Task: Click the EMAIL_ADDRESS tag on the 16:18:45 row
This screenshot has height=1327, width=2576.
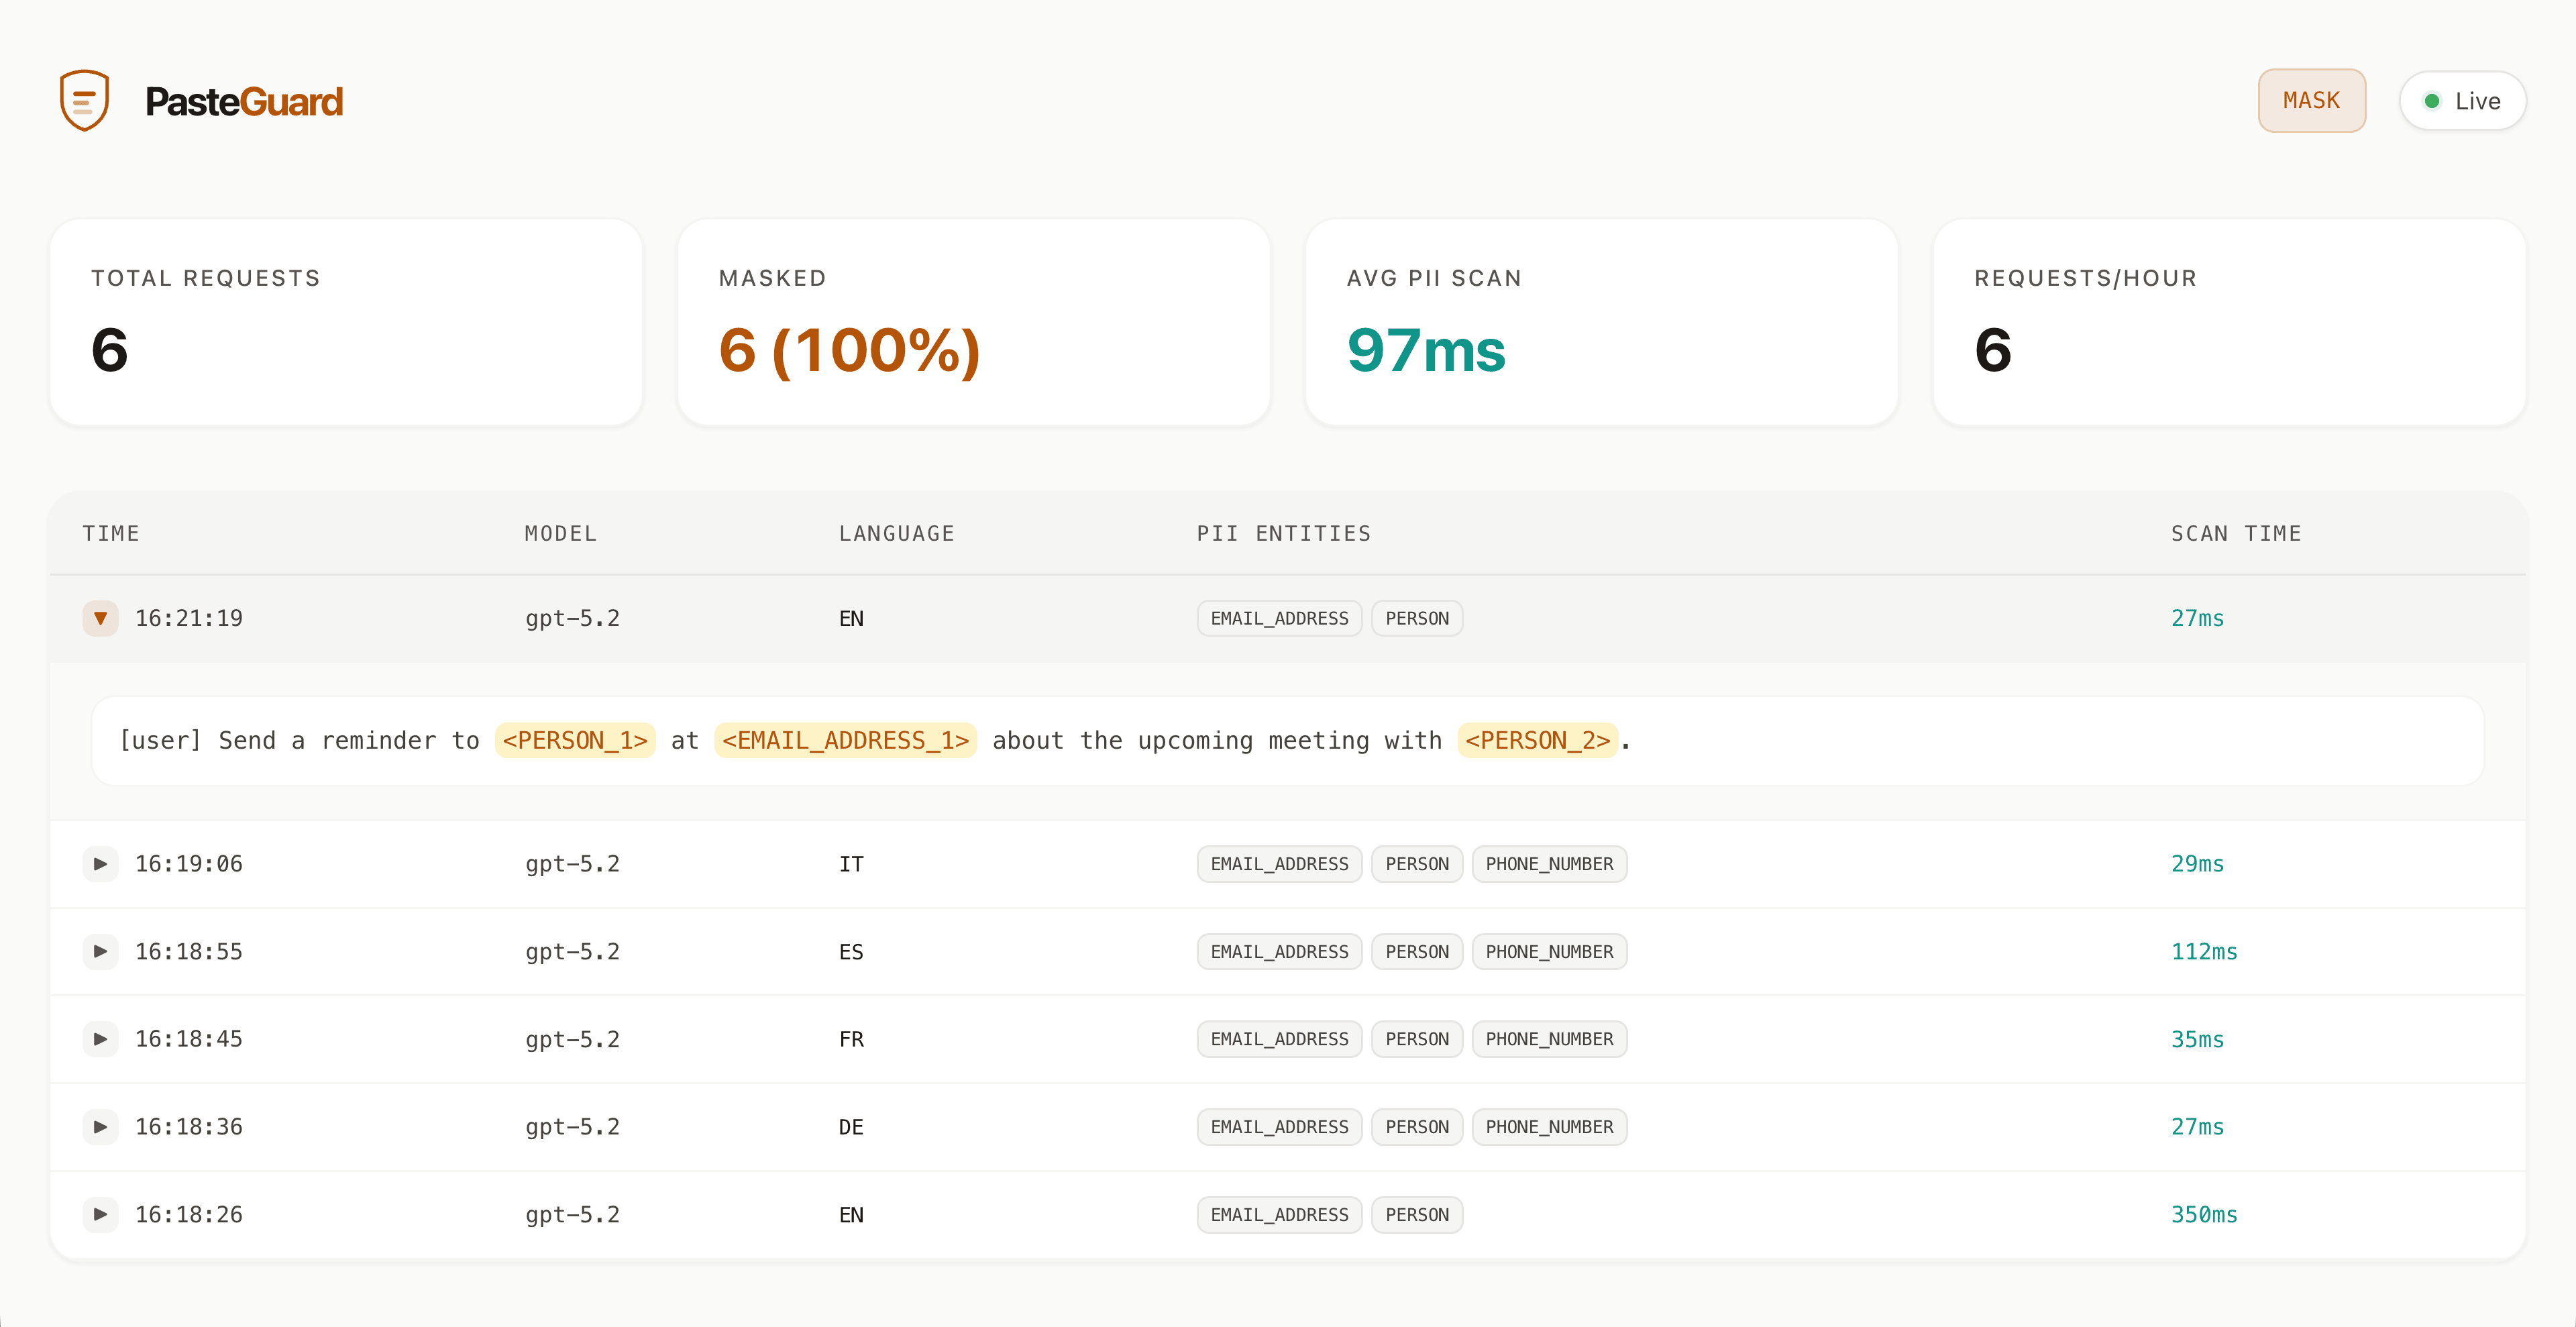Action: pos(1279,1039)
